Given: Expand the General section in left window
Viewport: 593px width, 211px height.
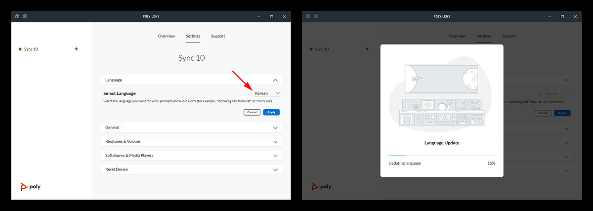Looking at the screenshot, I should coord(191,127).
